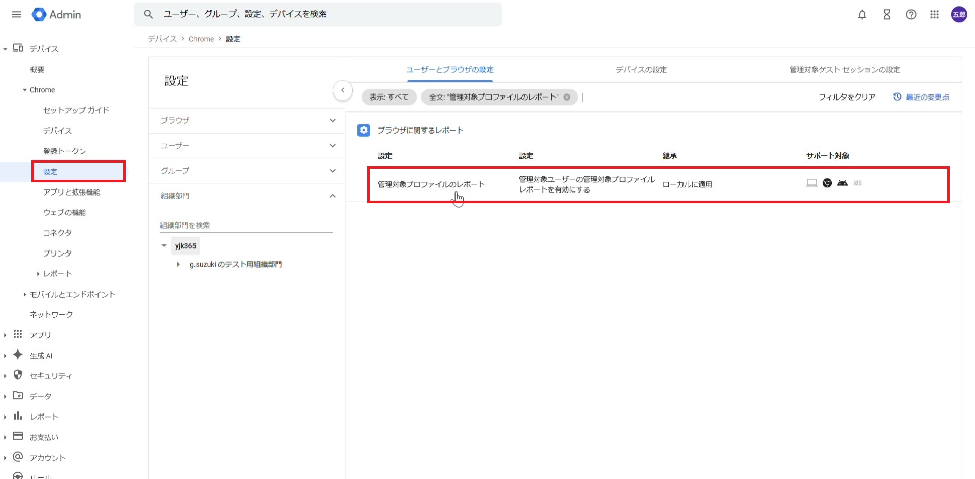Expand the グループ section
The width and height of the screenshot is (975, 479).
tap(332, 171)
